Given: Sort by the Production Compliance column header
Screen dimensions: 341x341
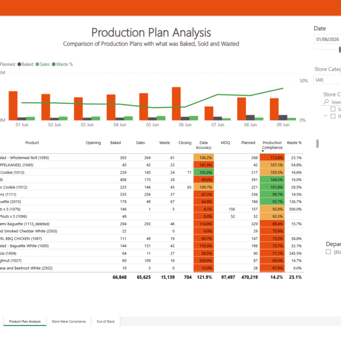Looking at the screenshot, I should coord(272,145).
